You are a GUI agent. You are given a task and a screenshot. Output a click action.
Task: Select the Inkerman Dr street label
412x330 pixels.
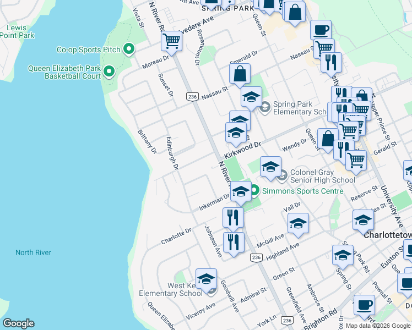[214, 202]
